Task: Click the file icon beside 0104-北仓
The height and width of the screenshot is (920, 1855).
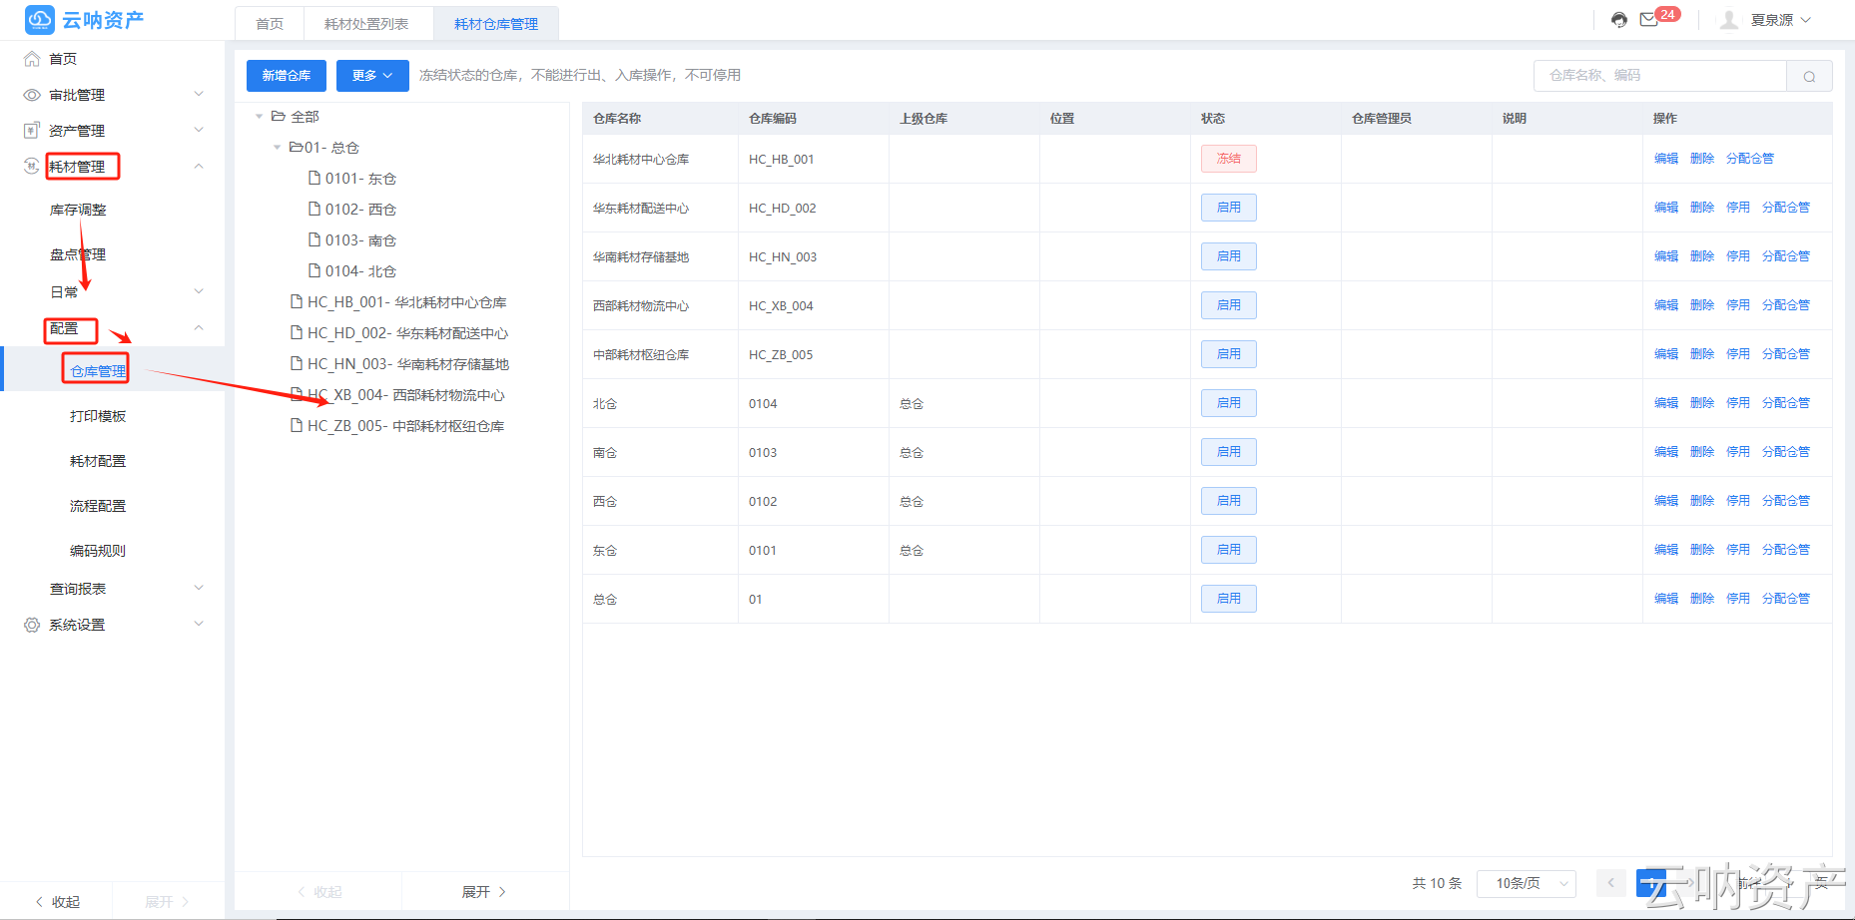Action: tap(314, 271)
